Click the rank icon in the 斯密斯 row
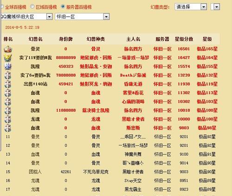The width and height of the screenshot is (232, 196). click(x=8, y=128)
